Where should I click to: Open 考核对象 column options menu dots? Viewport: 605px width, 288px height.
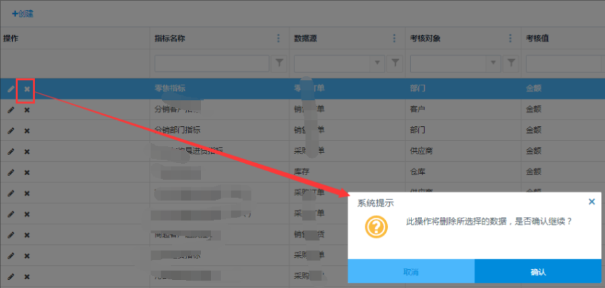(x=512, y=38)
